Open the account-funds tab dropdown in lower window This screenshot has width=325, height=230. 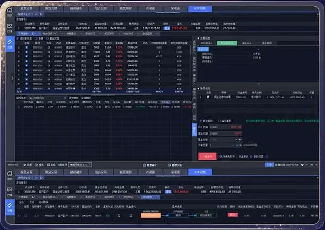[36, 178]
